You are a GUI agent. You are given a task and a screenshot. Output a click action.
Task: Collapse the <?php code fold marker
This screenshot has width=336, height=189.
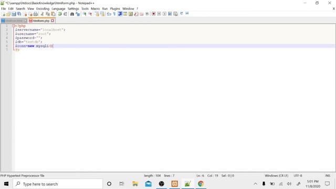14,26
